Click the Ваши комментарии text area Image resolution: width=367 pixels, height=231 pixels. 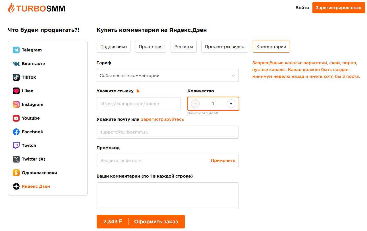pos(168,196)
